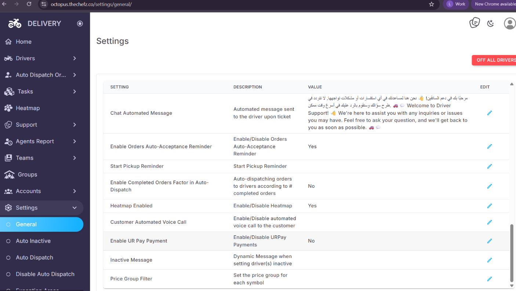Open Groups from the sidebar
Image resolution: width=516 pixels, height=291 pixels.
pyautogui.click(x=41, y=175)
